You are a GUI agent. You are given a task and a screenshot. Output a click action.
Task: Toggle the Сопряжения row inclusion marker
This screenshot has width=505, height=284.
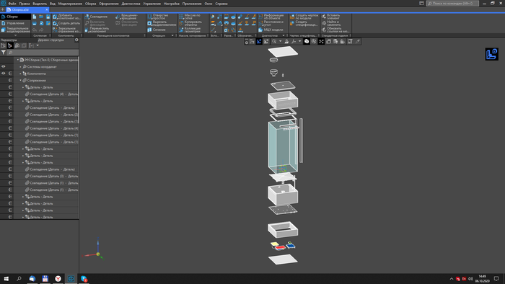10,81
